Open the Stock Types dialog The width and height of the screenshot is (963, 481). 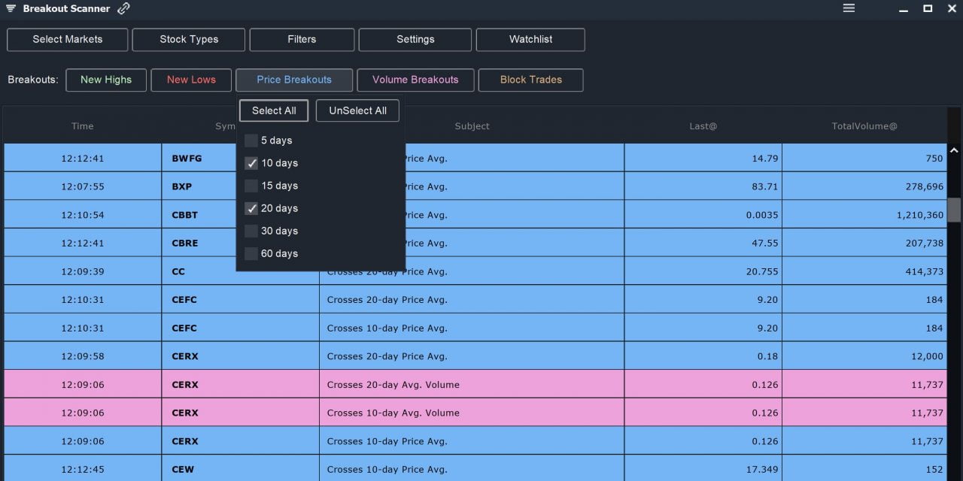point(188,39)
